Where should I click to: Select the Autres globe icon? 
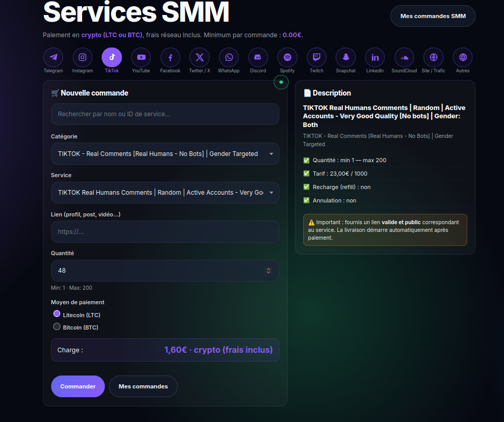tap(463, 57)
